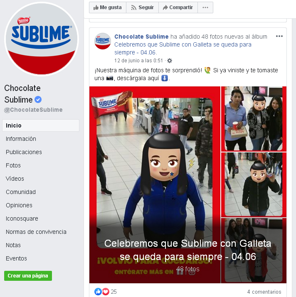Viewport: 296px width, 297px height.
Task: Select Inicio in the sidebar
Action: click(41, 125)
